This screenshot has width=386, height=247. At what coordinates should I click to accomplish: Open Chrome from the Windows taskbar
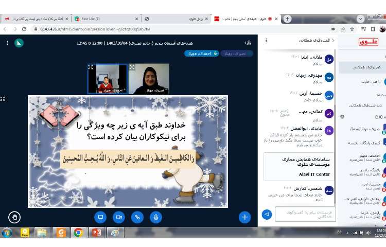coord(79,232)
